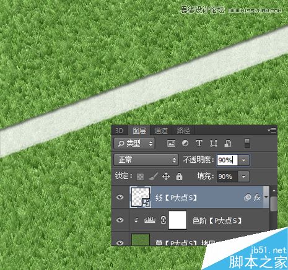Click the fx icon on 线 layer
This screenshot has height=270, width=288.
tap(257, 198)
